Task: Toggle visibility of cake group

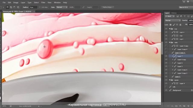Action: (x=166, y=42)
